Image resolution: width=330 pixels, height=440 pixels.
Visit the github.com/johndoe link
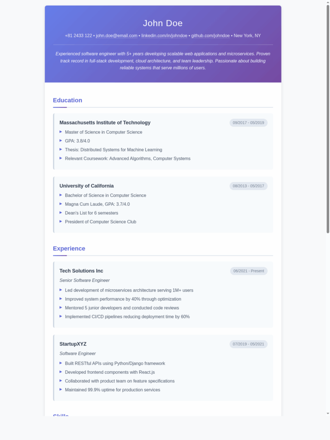point(211,36)
